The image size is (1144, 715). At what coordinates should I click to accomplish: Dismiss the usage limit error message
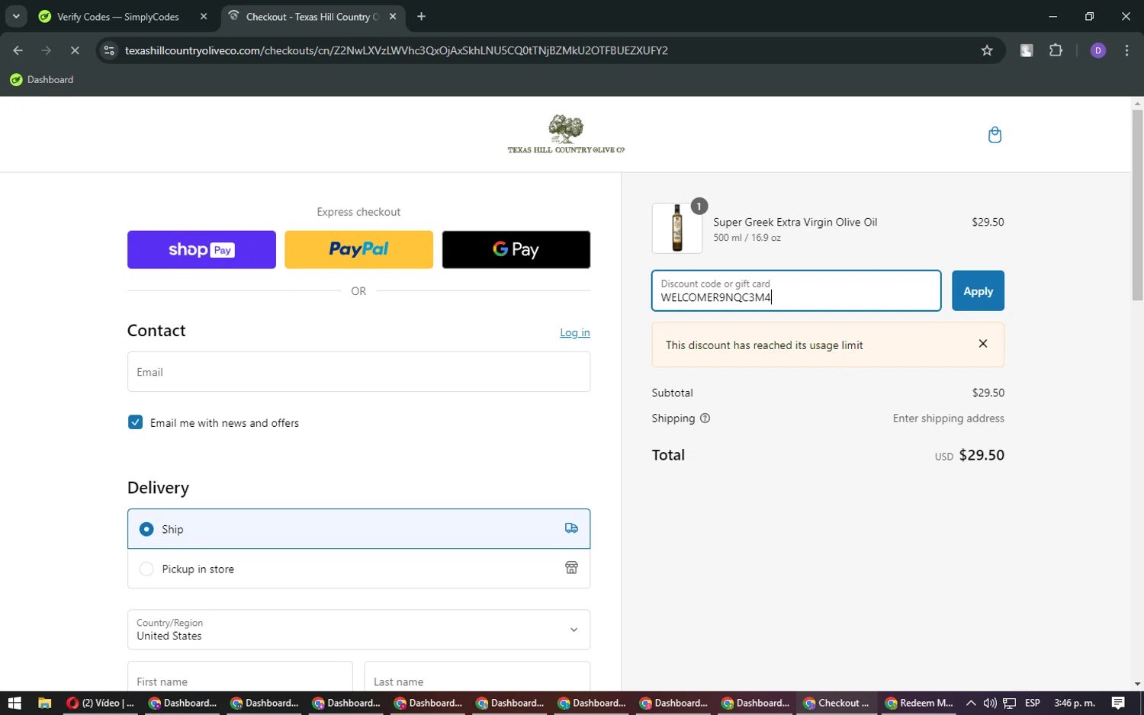[x=982, y=344]
